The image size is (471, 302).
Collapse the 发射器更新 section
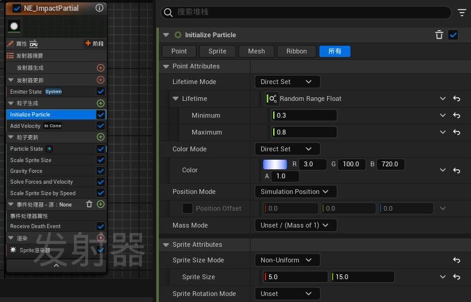coord(11,80)
